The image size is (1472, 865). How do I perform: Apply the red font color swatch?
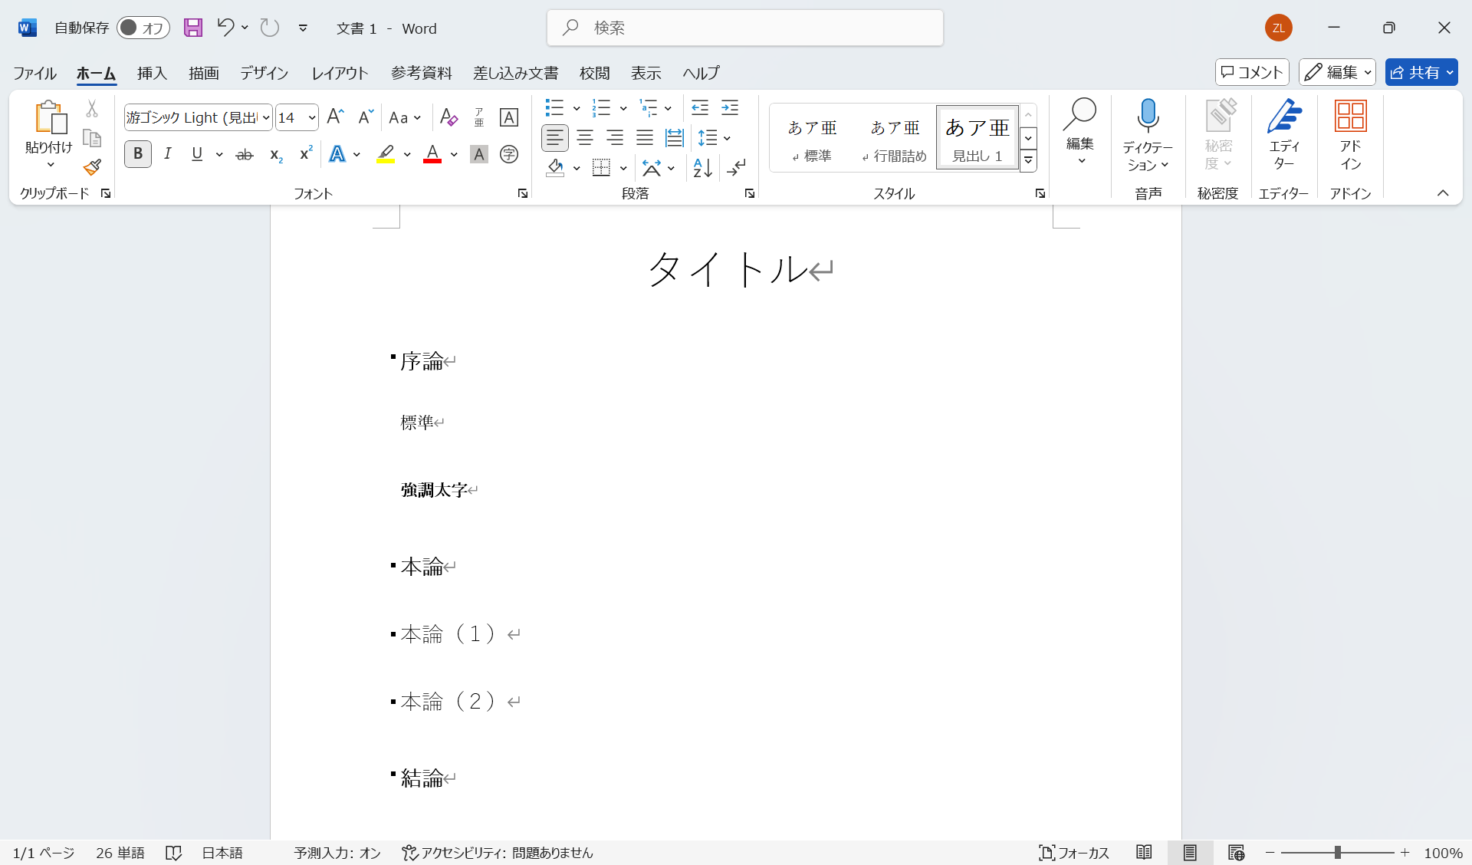pyautogui.click(x=432, y=153)
